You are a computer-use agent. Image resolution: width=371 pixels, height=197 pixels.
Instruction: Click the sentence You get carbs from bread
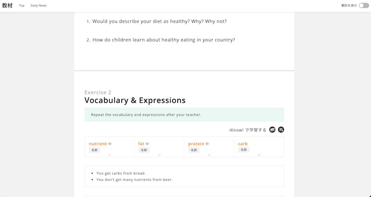coord(121,173)
